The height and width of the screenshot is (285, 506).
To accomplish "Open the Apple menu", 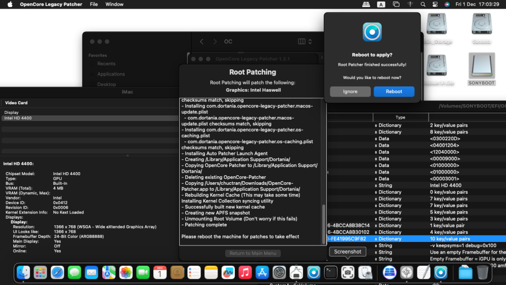I will point(10,4).
